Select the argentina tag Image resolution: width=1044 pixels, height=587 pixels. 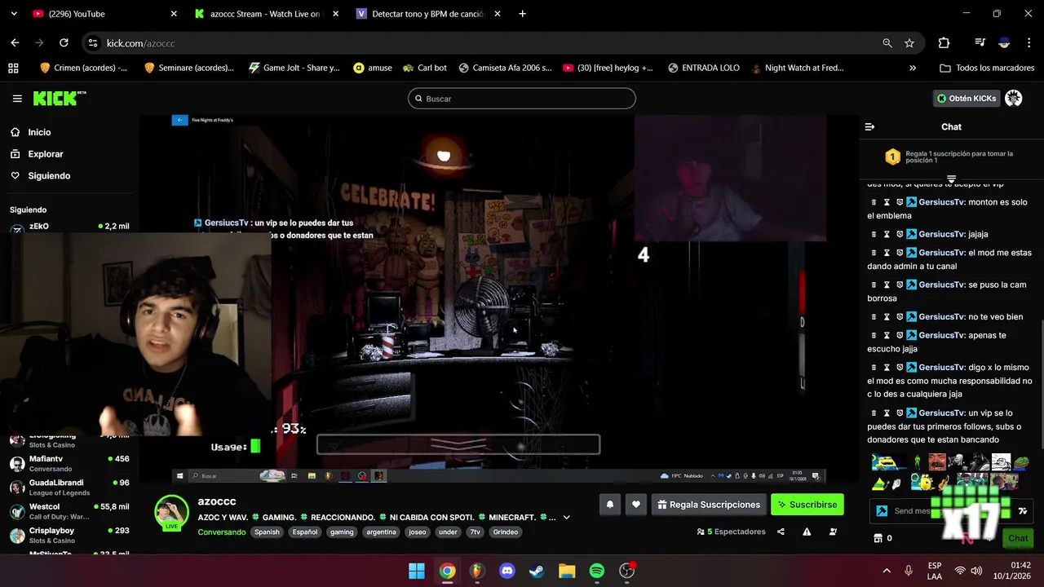pos(381,532)
